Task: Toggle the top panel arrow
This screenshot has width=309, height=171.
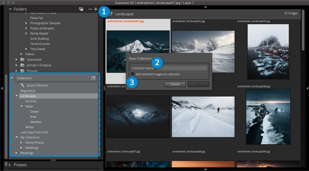Action: [x=206, y=7]
